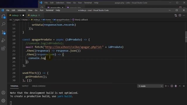
Task: Follow the localhost apagar.php URL link
Action: coord(74,47)
